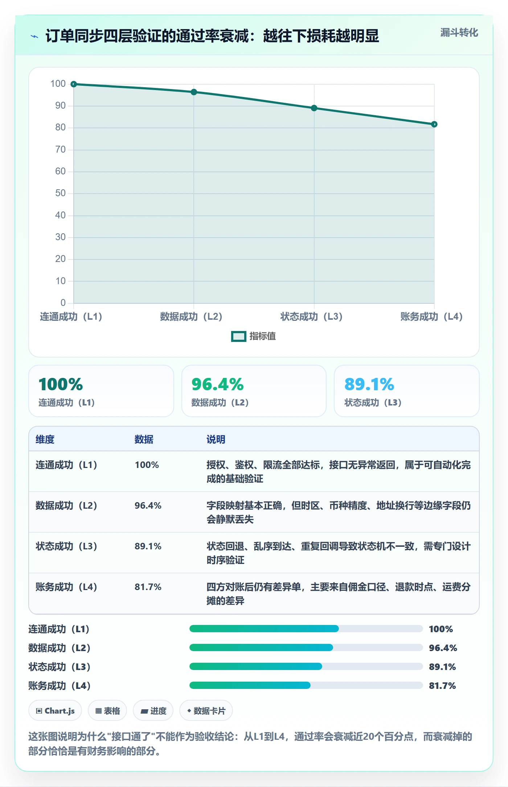508x787 pixels.
Task: Select the 数据成功（L2）cell in the table
Action: click(x=66, y=506)
